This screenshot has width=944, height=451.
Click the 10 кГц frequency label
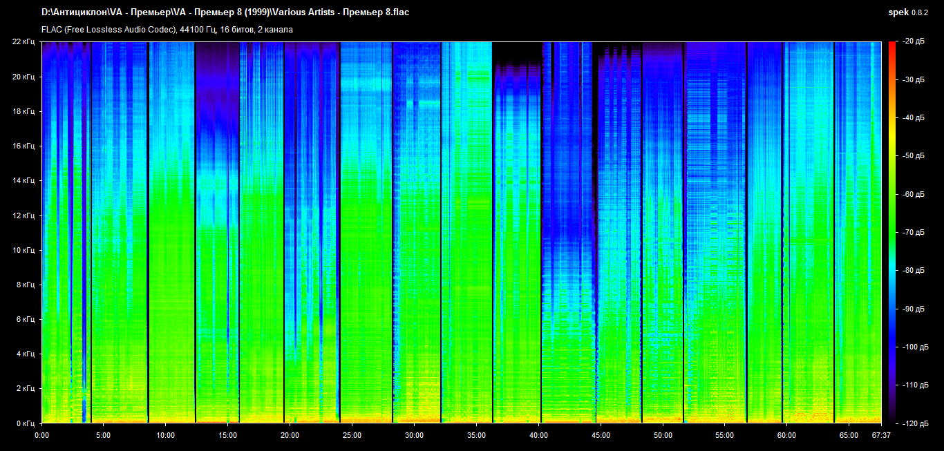[x=23, y=250]
